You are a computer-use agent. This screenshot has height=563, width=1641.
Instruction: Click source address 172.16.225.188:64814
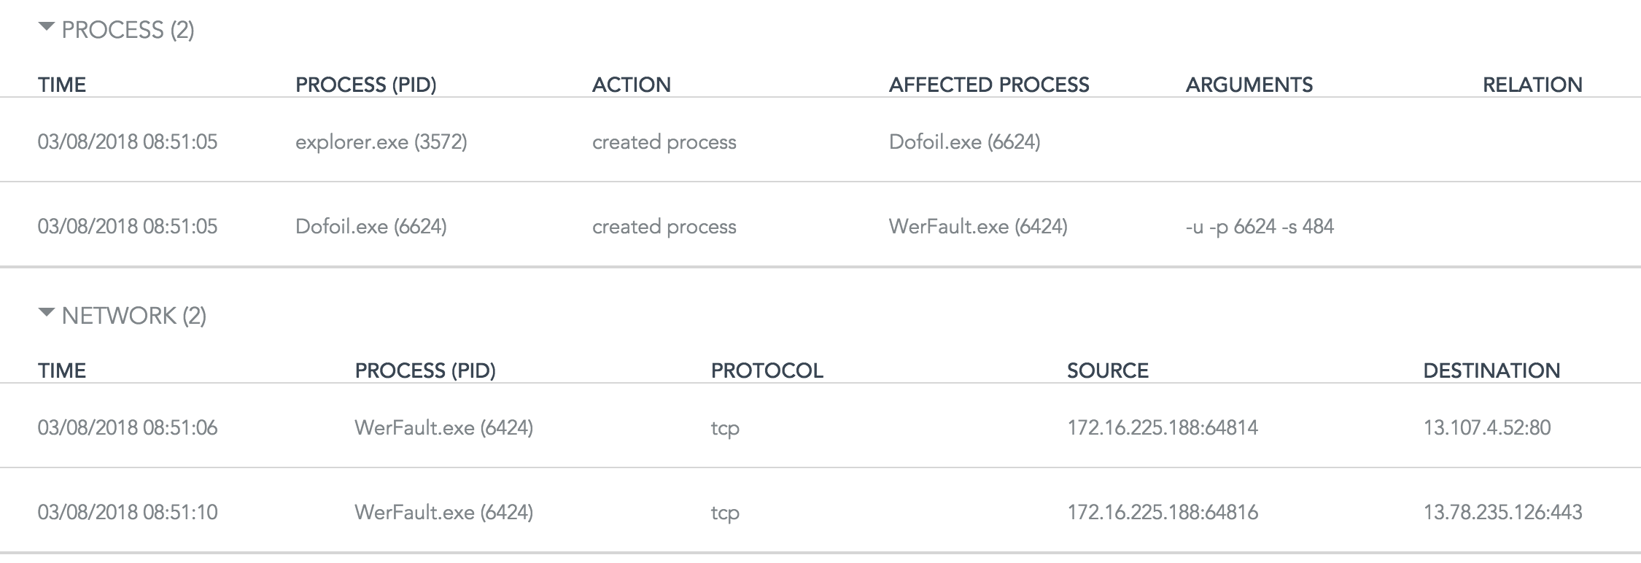click(x=1162, y=427)
